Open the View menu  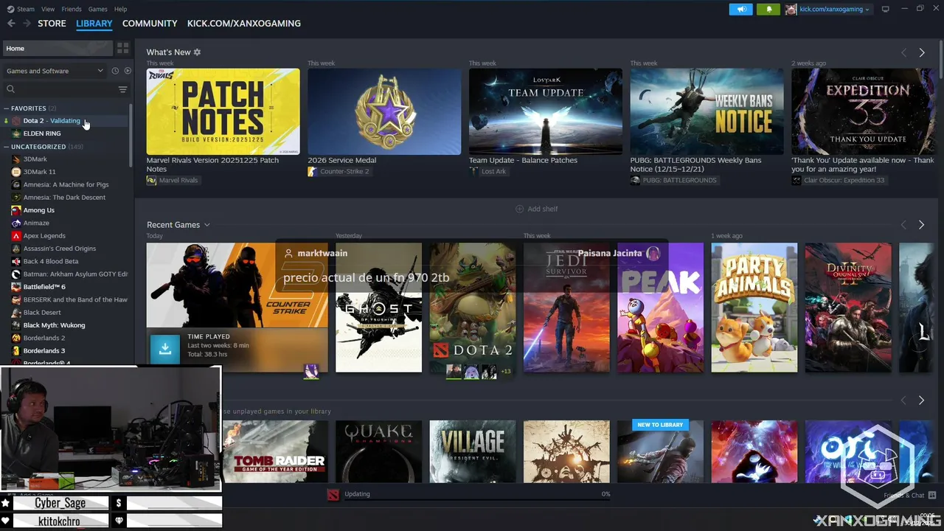point(48,9)
